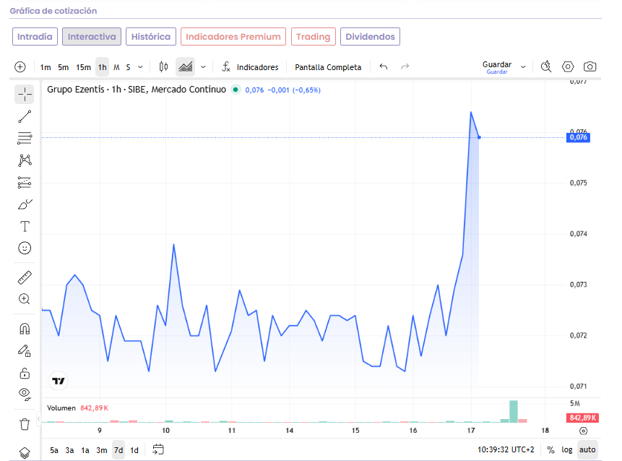
Task: Remove drawings with trash icon
Action: (x=25, y=424)
